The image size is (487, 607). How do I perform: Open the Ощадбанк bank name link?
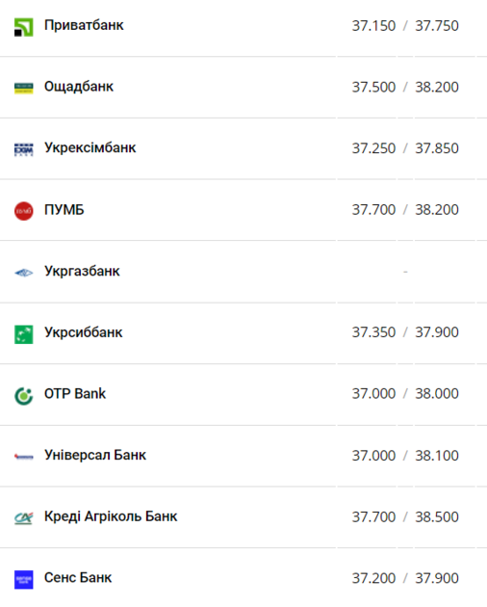tap(79, 87)
